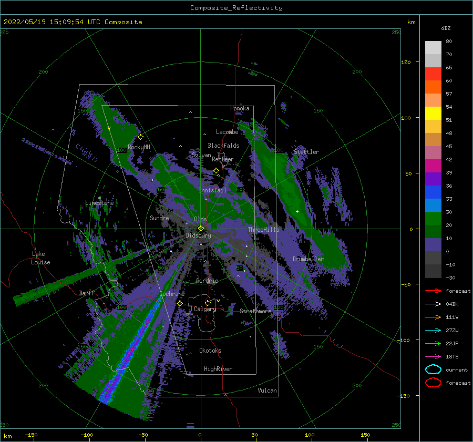Click the yellow diamond marker below RedDeer
The image size is (473, 442).
click(217, 171)
